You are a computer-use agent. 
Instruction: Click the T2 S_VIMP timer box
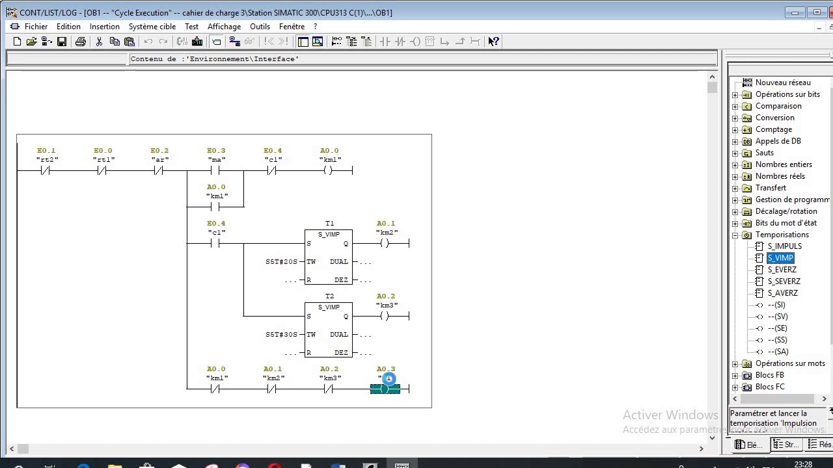point(329,330)
